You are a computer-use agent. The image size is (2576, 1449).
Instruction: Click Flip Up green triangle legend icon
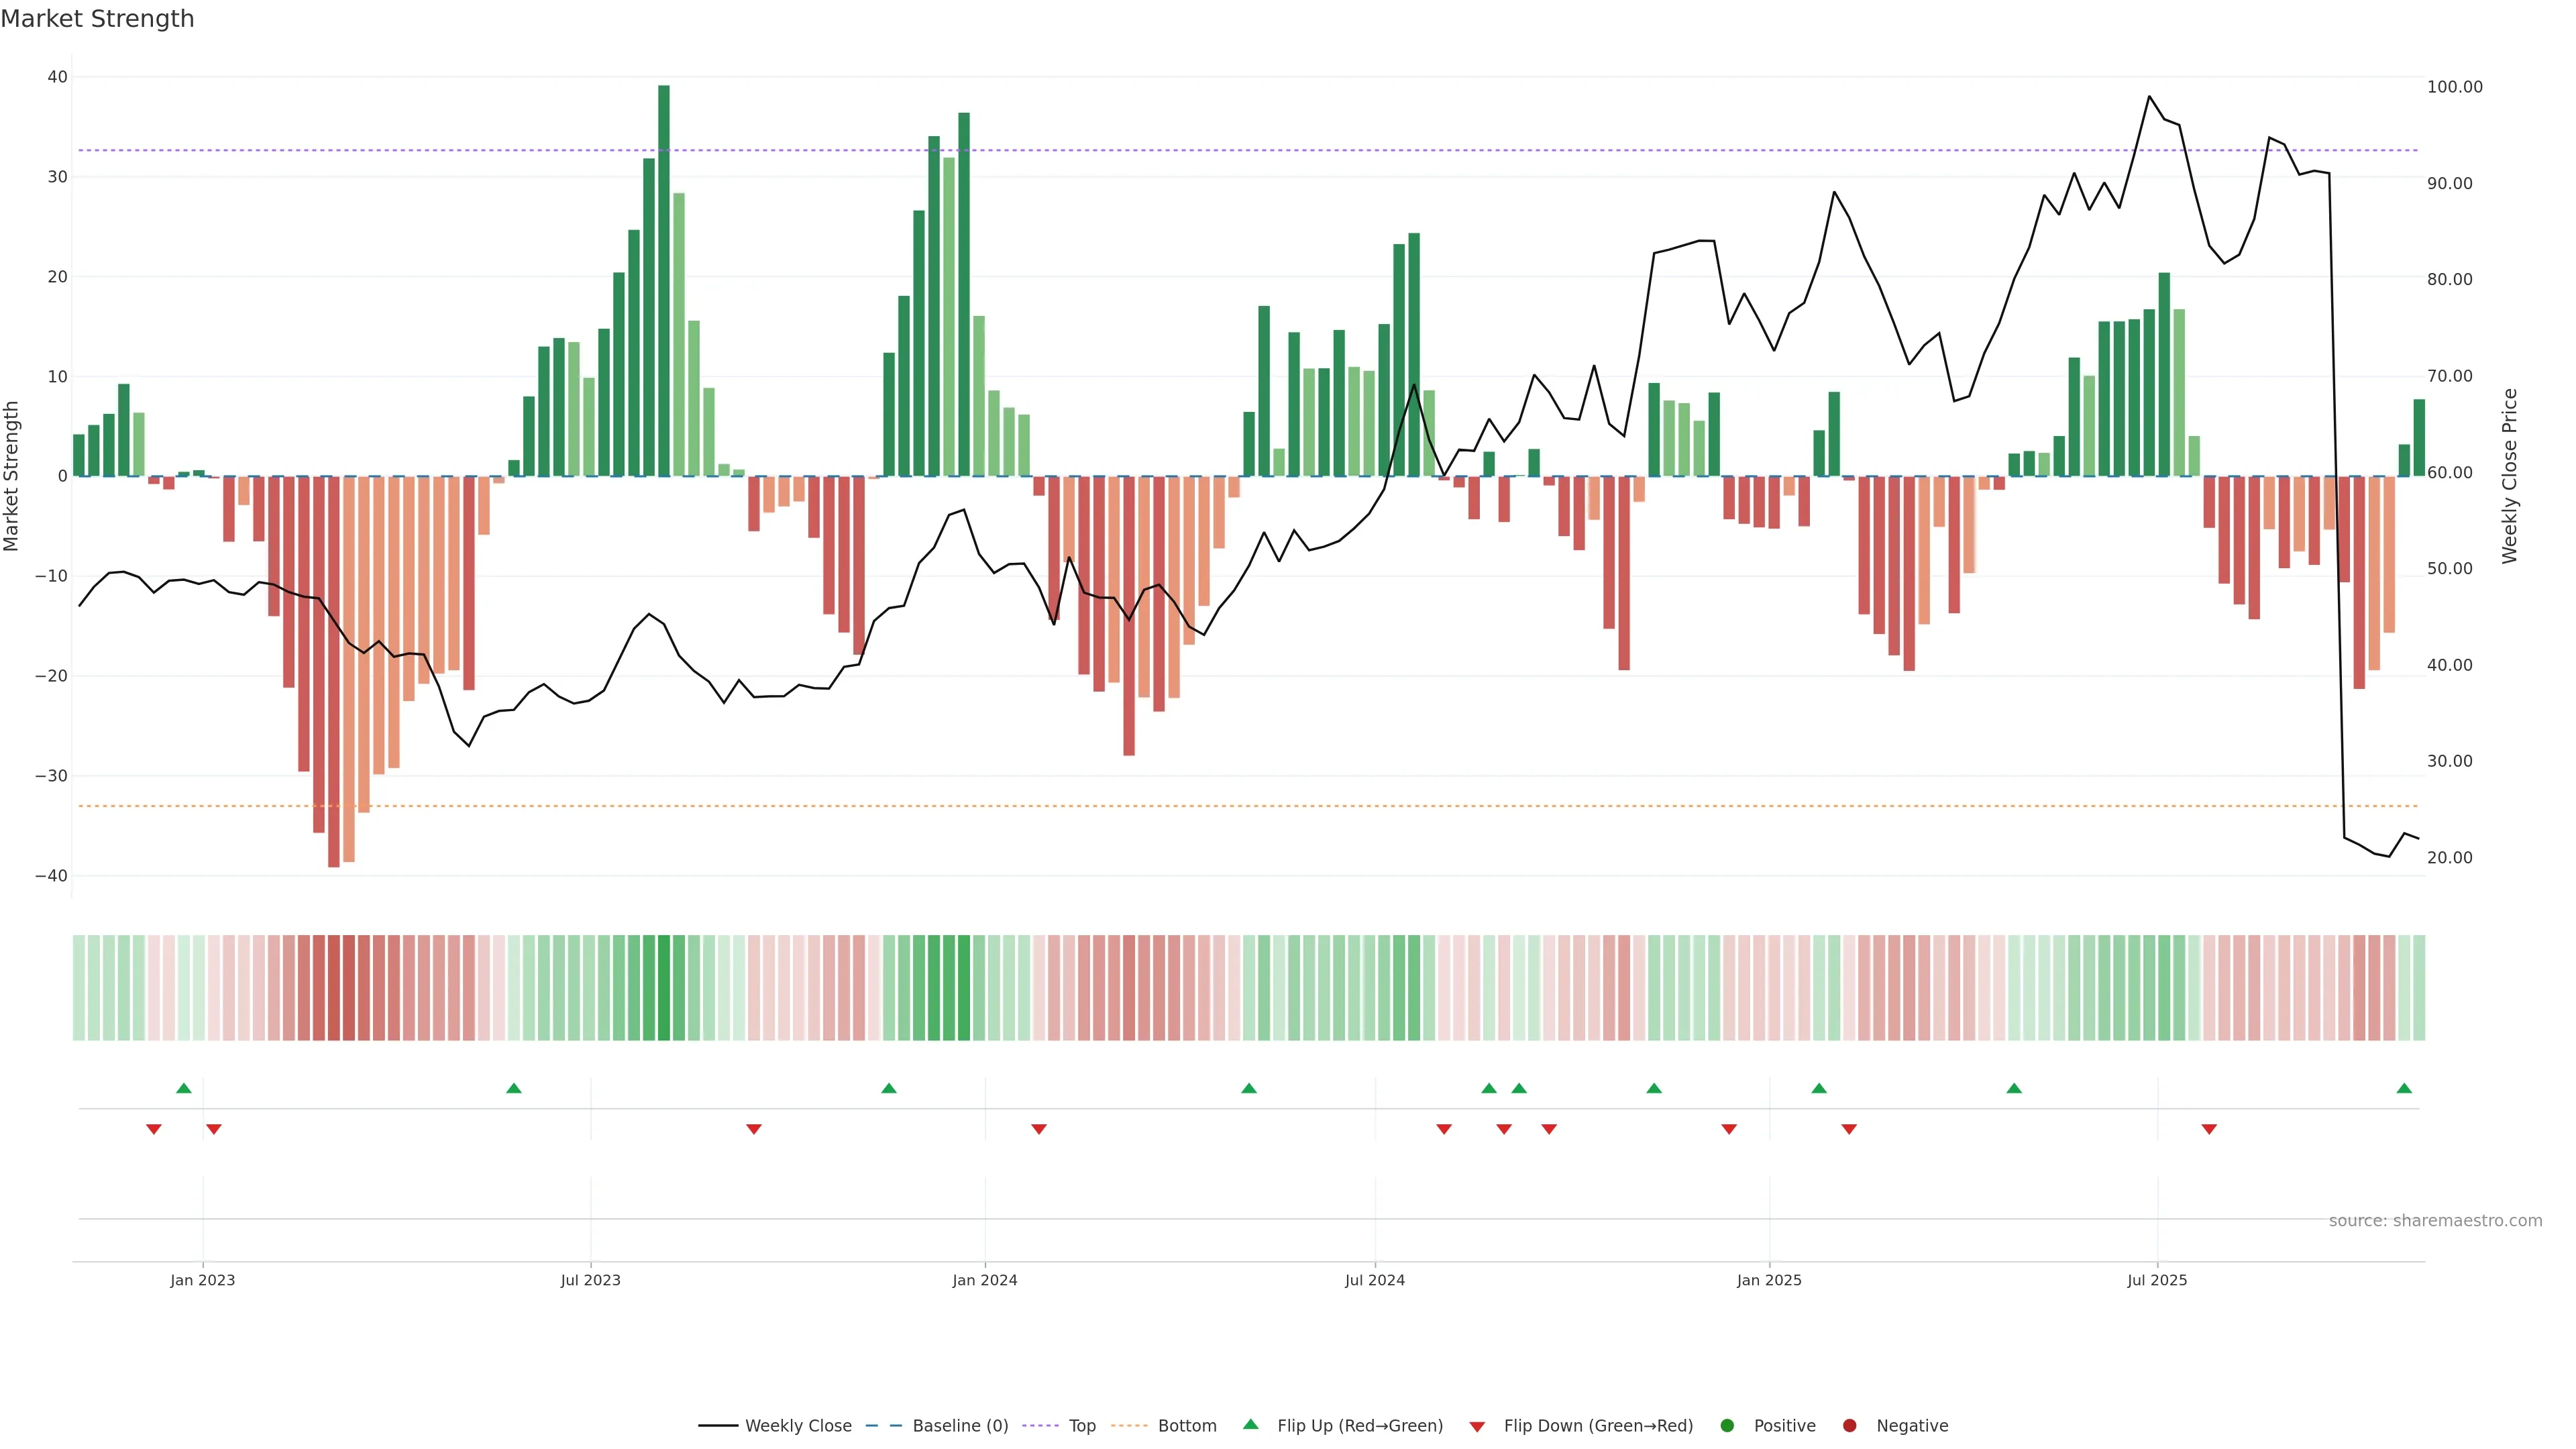[1250, 1424]
